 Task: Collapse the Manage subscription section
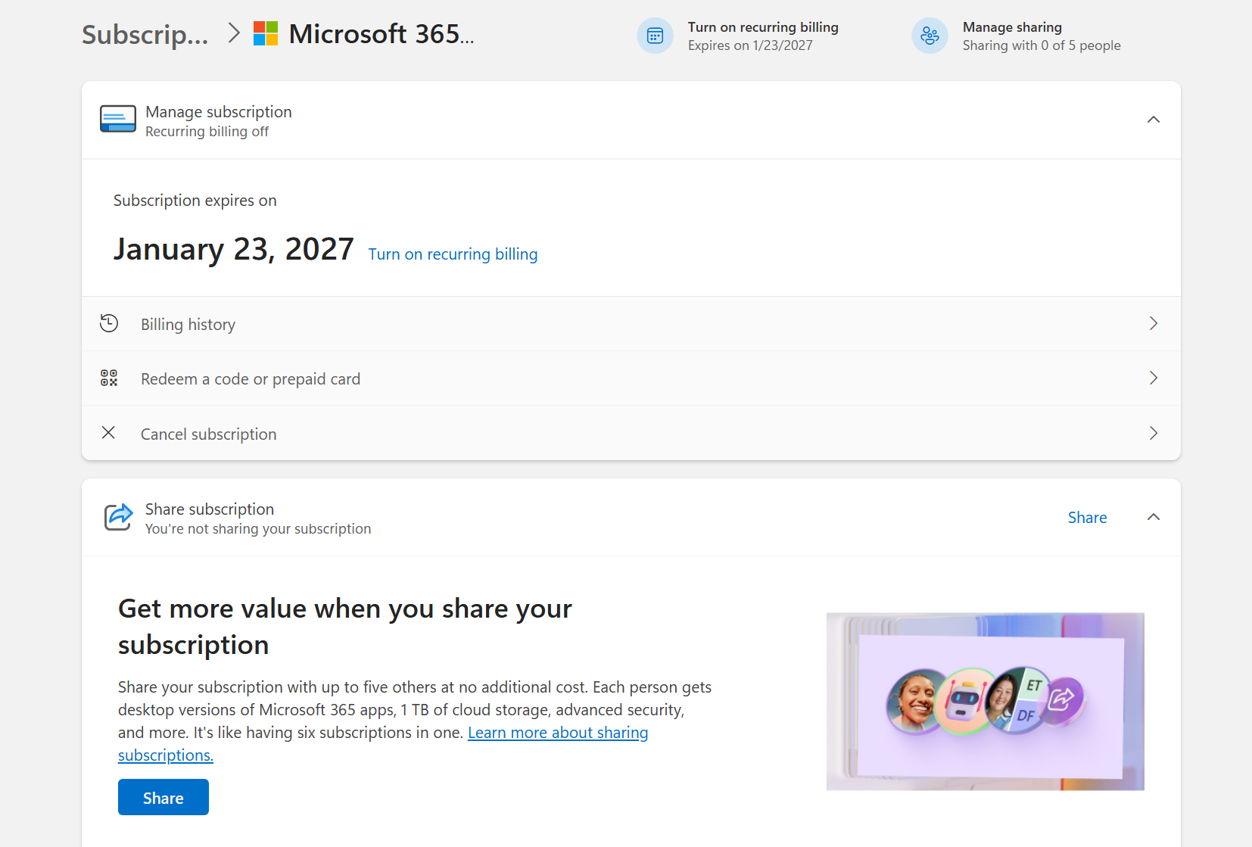pyautogui.click(x=1154, y=119)
